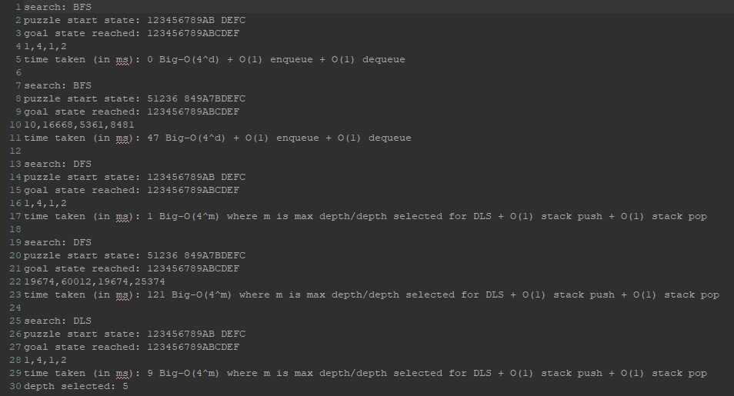Click line number 30 in the gutter
The width and height of the screenshot is (734, 396).
15,386
